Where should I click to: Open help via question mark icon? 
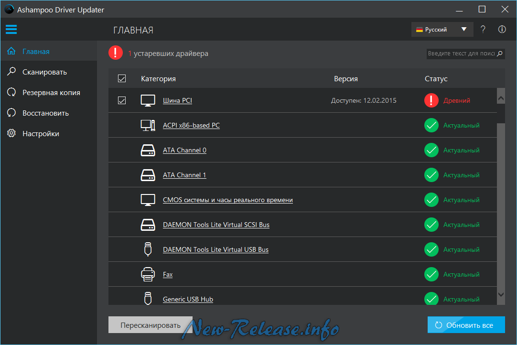point(483,29)
